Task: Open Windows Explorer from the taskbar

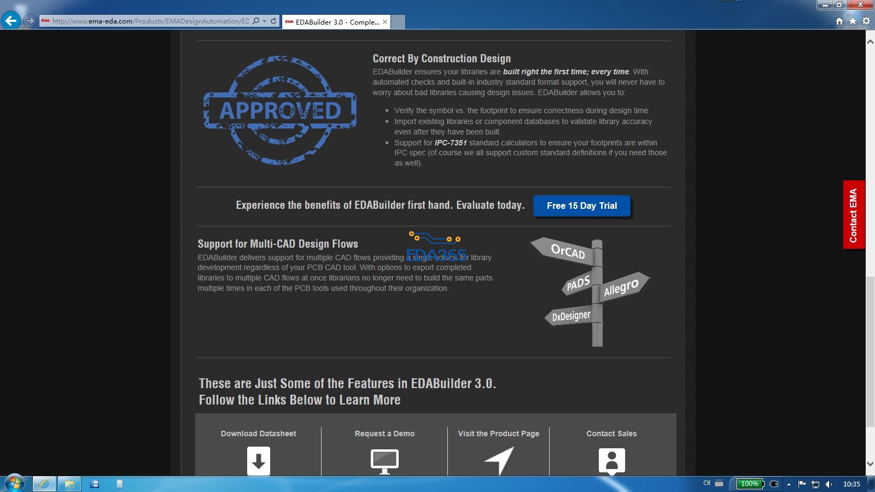Action: 69,484
